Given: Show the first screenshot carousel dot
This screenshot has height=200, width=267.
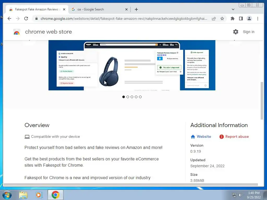Looking at the screenshot, I should pos(123,97).
